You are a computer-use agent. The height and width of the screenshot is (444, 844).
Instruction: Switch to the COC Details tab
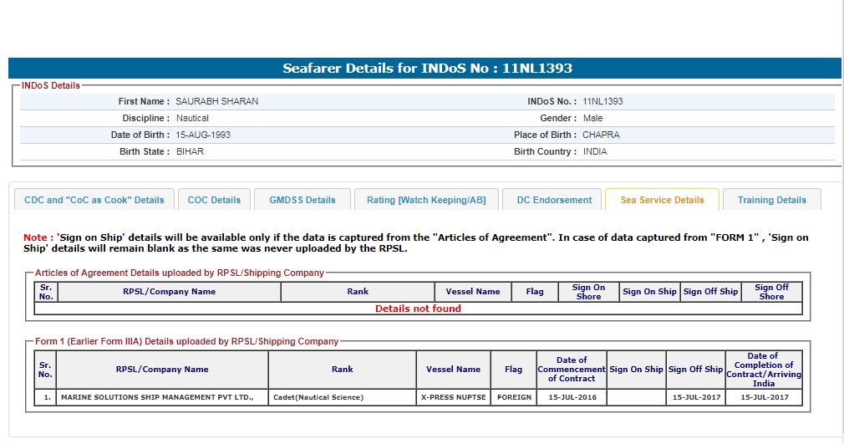pyautogui.click(x=214, y=200)
